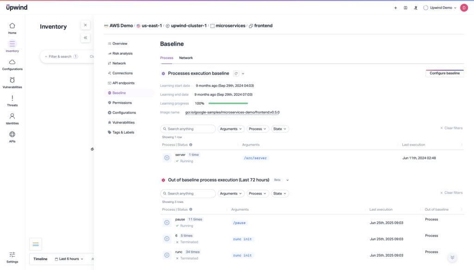The height and width of the screenshot is (270, 474).
Task: Open State filter in out-of-baseline section
Action: tap(280, 194)
